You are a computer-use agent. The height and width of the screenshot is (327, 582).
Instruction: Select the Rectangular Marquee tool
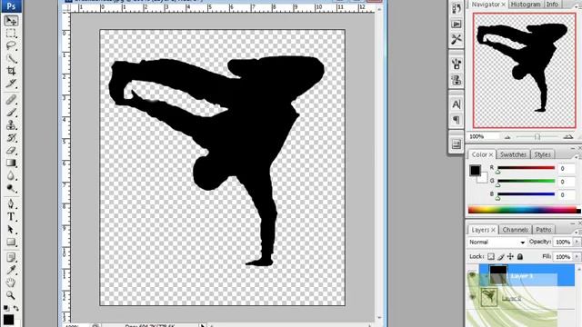11,34
